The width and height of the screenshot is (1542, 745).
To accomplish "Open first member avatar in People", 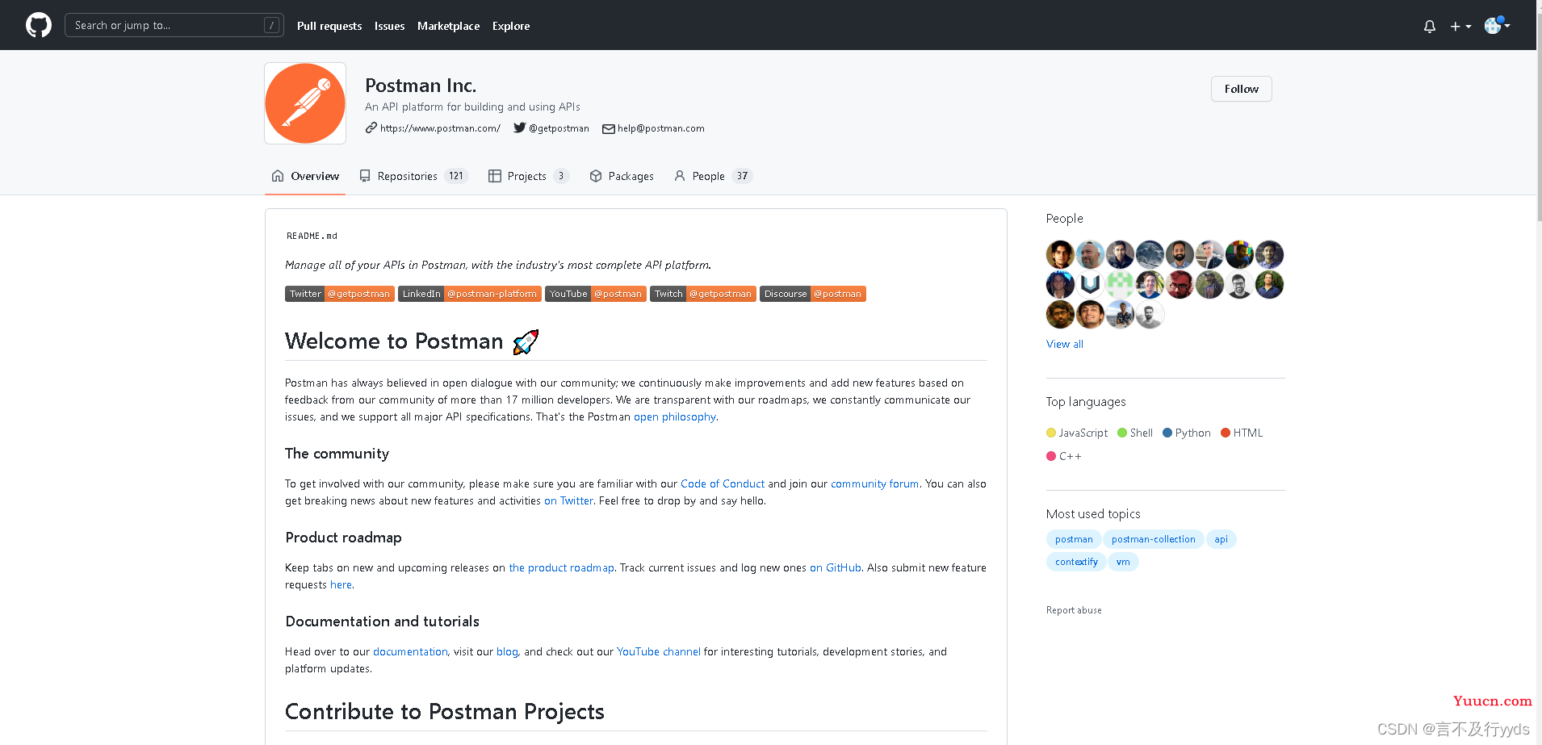I will point(1060,254).
